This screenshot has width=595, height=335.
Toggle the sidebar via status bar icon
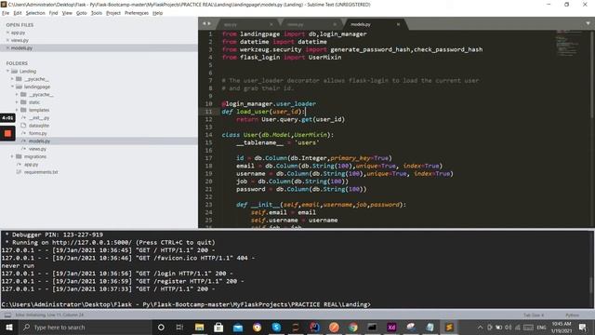[7, 315]
